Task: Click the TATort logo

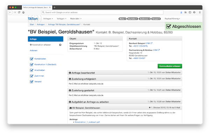Action: (x=33, y=19)
